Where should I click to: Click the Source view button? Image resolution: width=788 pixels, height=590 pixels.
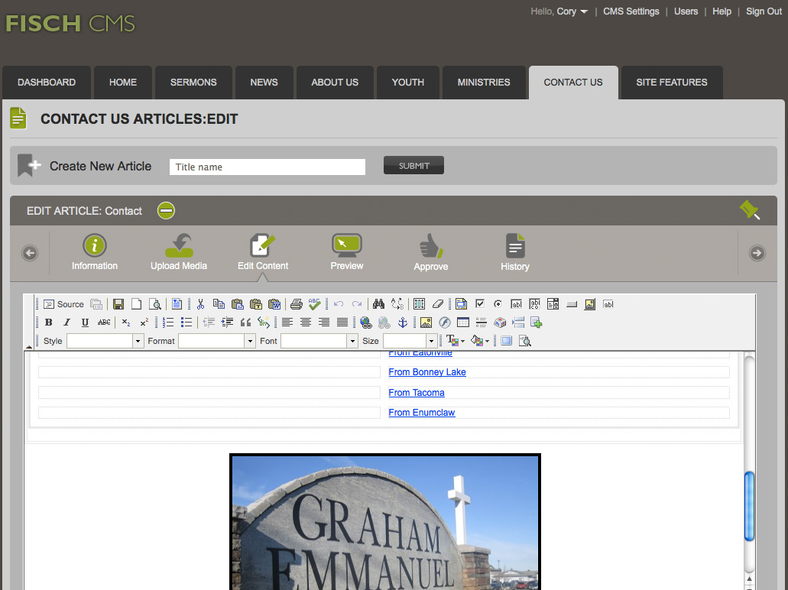coord(63,304)
